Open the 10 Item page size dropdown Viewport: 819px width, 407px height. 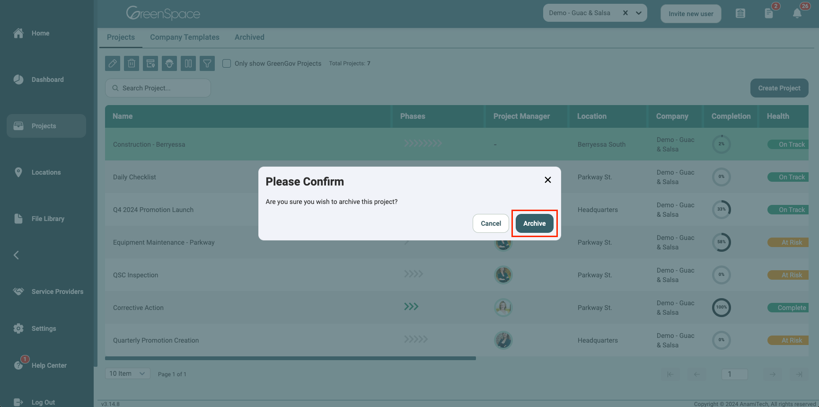pyautogui.click(x=127, y=373)
